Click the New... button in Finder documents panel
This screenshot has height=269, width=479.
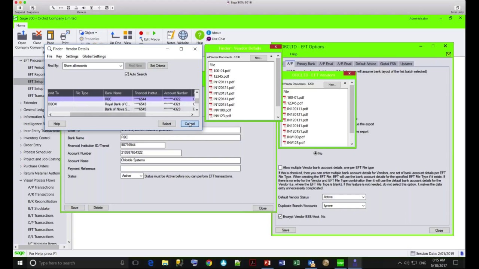[x=258, y=58]
